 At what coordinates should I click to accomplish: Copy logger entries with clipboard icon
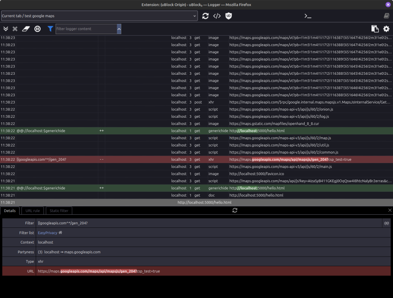(375, 29)
